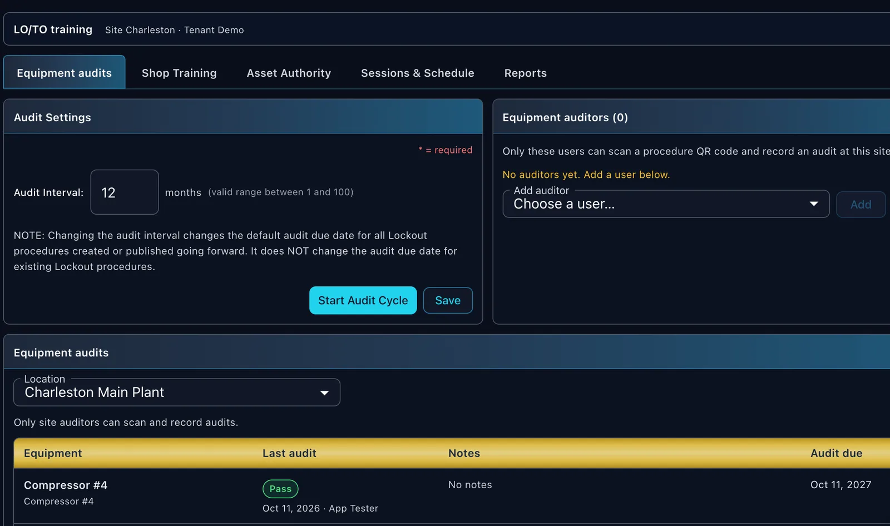The height and width of the screenshot is (526, 890).
Task: Click the No notes cell for Compressor #4
Action: click(470, 485)
